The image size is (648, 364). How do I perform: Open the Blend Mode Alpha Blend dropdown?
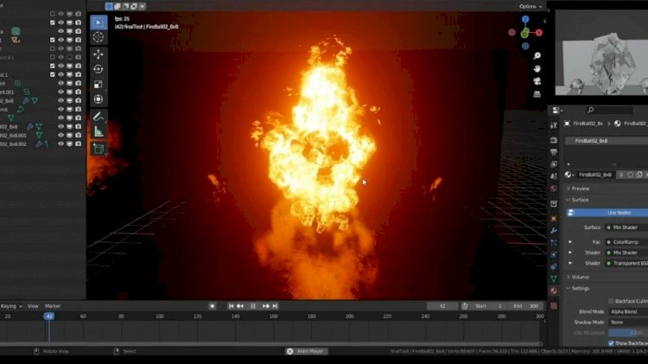point(627,311)
